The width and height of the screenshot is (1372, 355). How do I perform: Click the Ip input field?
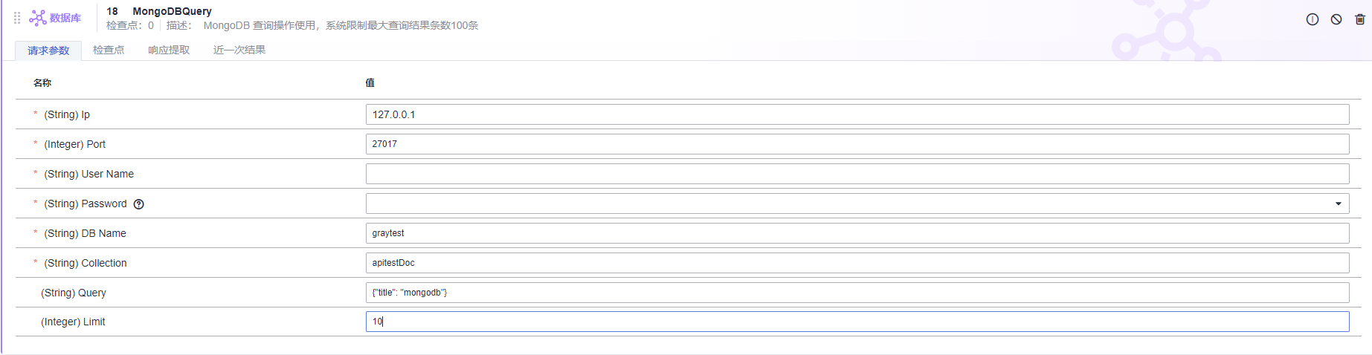(857, 114)
